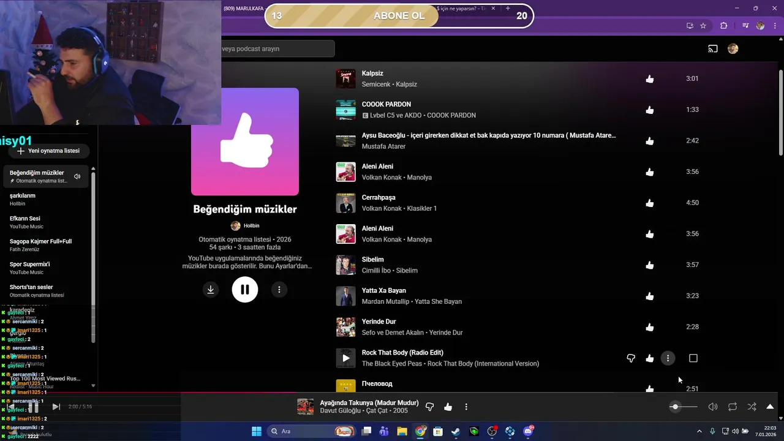The height and width of the screenshot is (441, 784).
Task: Toggle like on Yatta Xa Bayan
Action: click(650, 296)
